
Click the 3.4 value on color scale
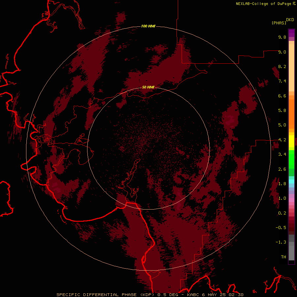tap(282, 154)
